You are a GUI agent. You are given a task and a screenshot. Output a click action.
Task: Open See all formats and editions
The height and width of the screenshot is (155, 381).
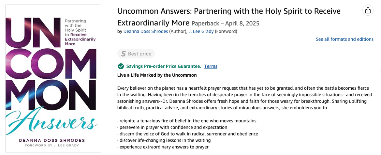pos(344,39)
